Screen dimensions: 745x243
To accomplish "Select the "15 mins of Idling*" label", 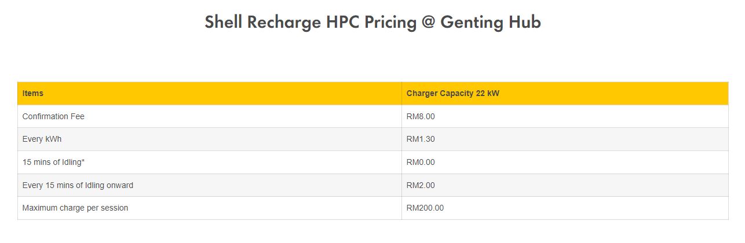I will click(x=53, y=163).
